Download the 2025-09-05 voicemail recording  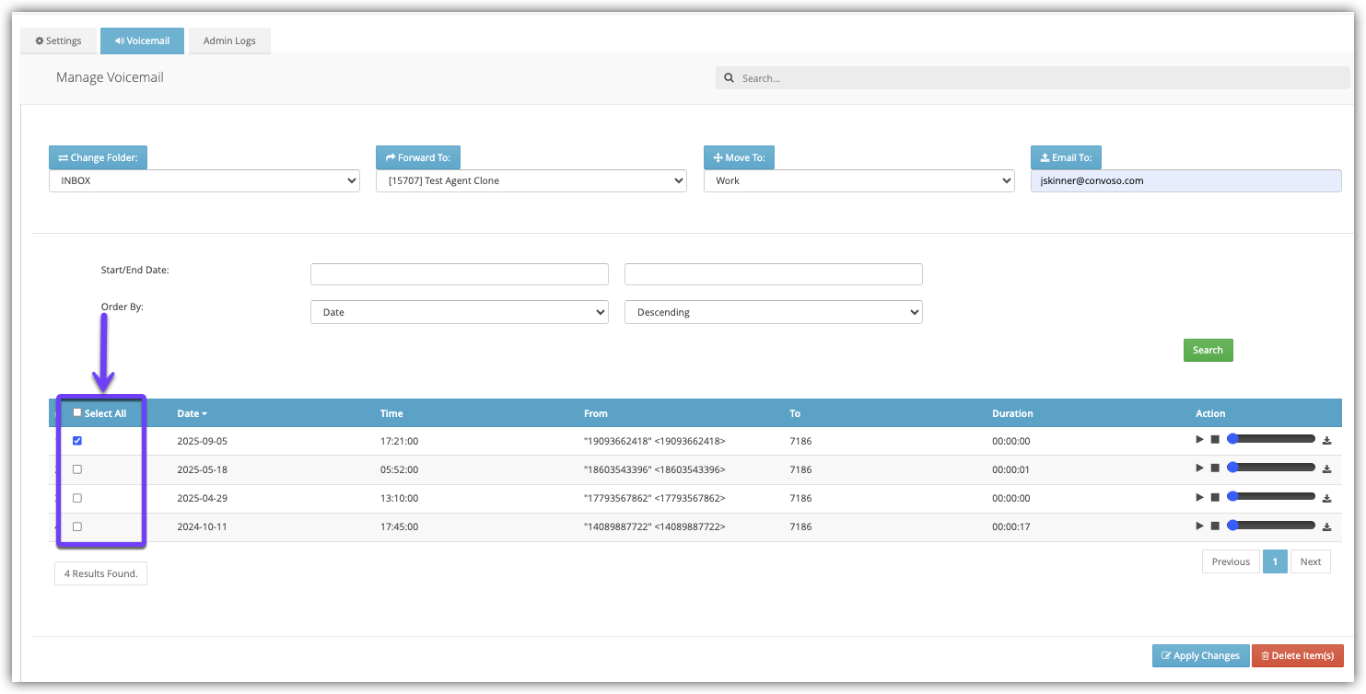pos(1326,441)
